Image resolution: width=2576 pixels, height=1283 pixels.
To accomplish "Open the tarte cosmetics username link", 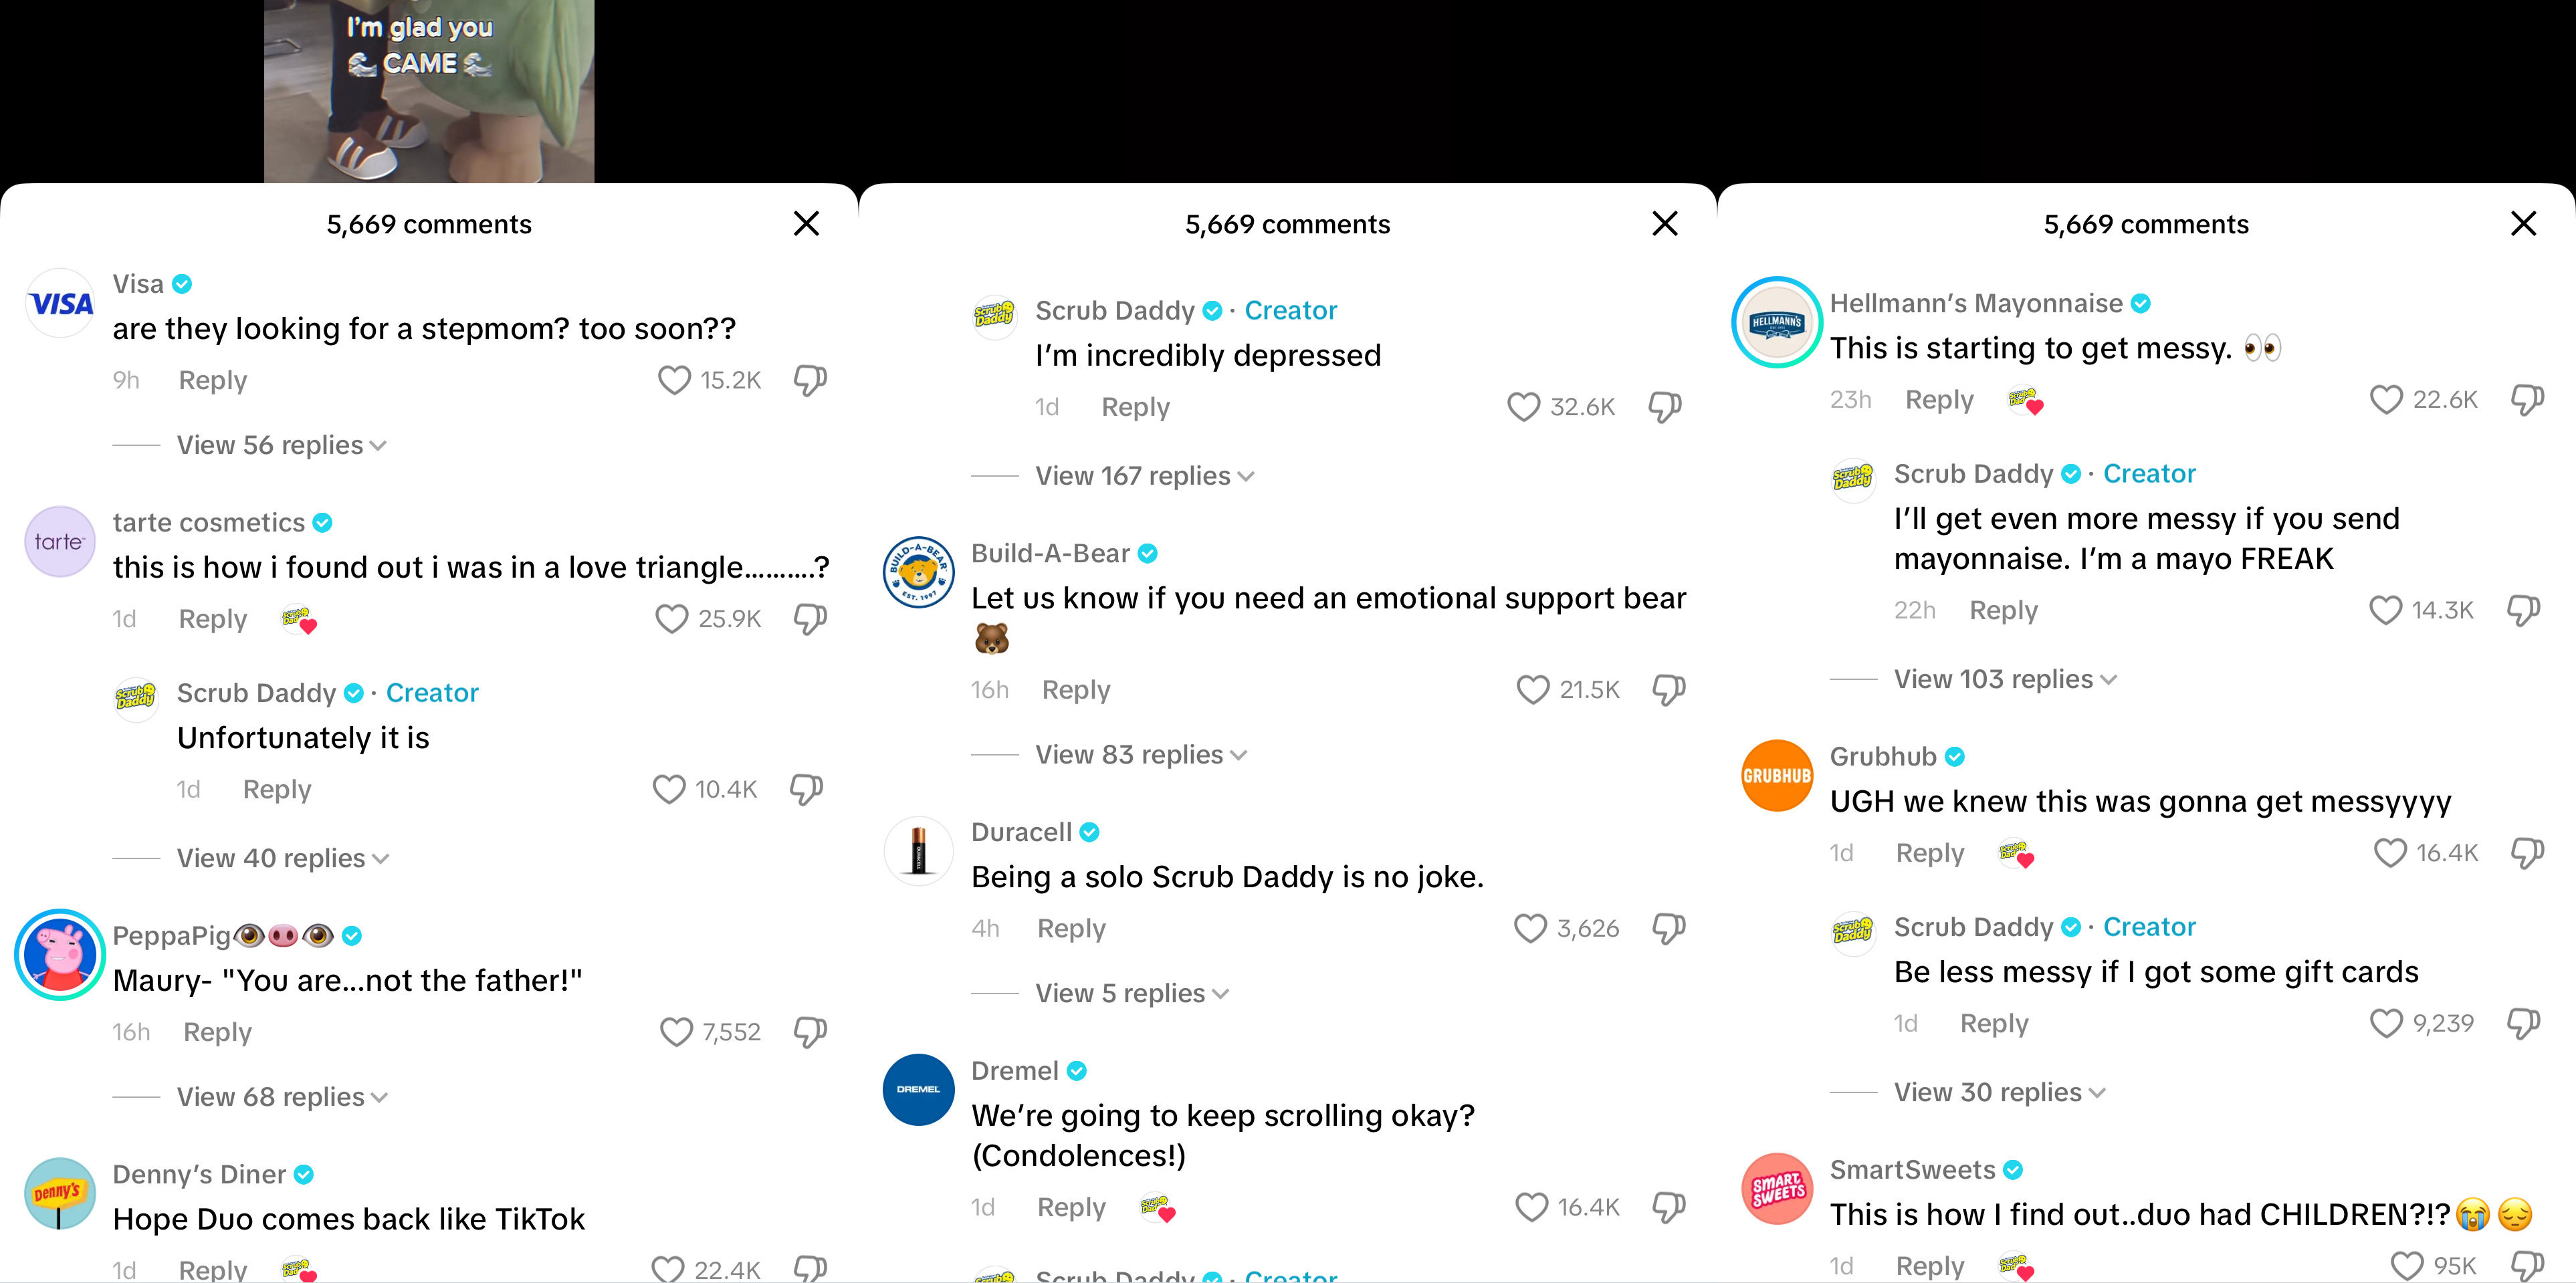I will 208,522.
